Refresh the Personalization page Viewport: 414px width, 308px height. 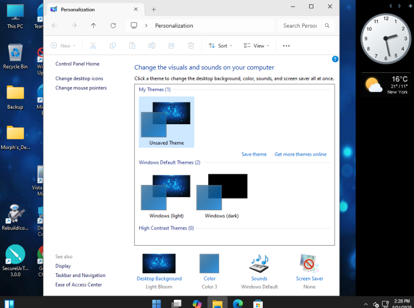point(113,25)
